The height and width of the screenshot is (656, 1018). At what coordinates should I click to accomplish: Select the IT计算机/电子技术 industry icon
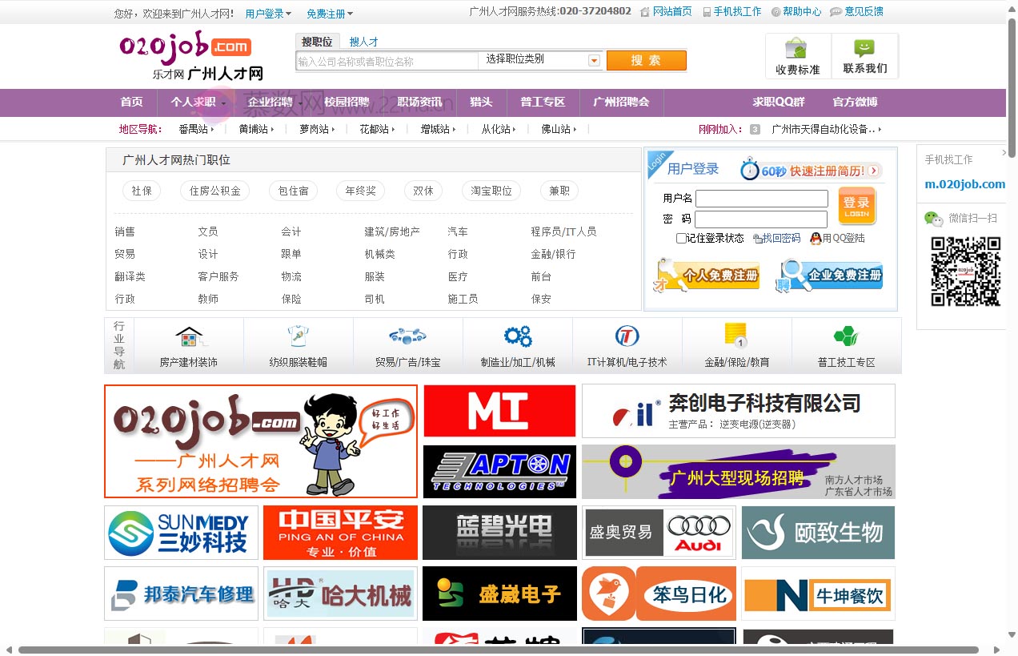(x=627, y=336)
